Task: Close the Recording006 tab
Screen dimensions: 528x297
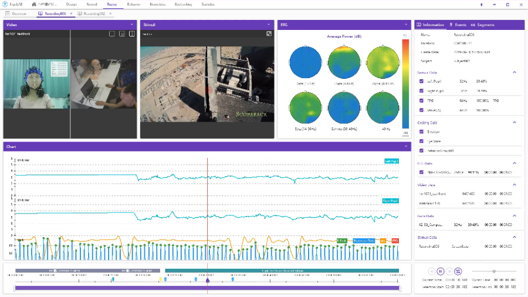Action: click(x=71, y=13)
